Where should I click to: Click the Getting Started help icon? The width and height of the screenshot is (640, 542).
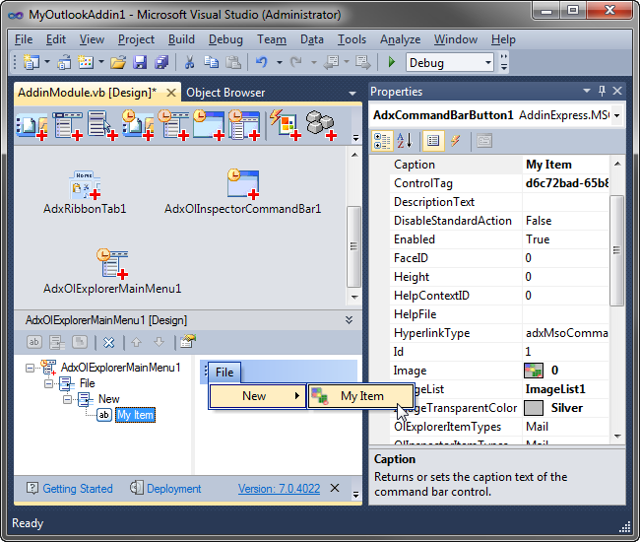(32, 488)
